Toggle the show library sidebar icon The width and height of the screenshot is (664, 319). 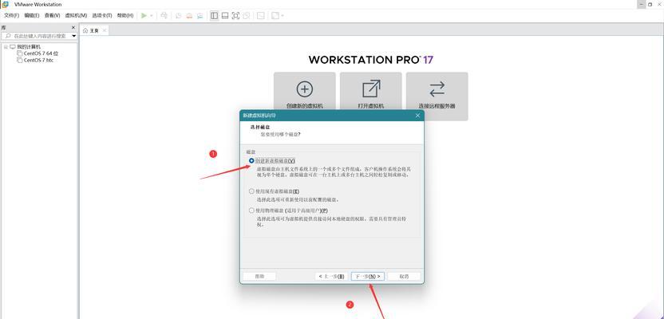(x=214, y=16)
